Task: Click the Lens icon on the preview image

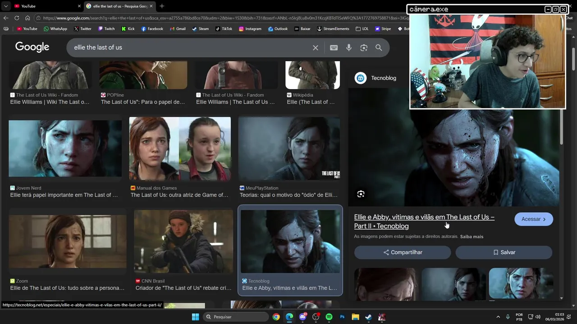Action: [x=361, y=194]
